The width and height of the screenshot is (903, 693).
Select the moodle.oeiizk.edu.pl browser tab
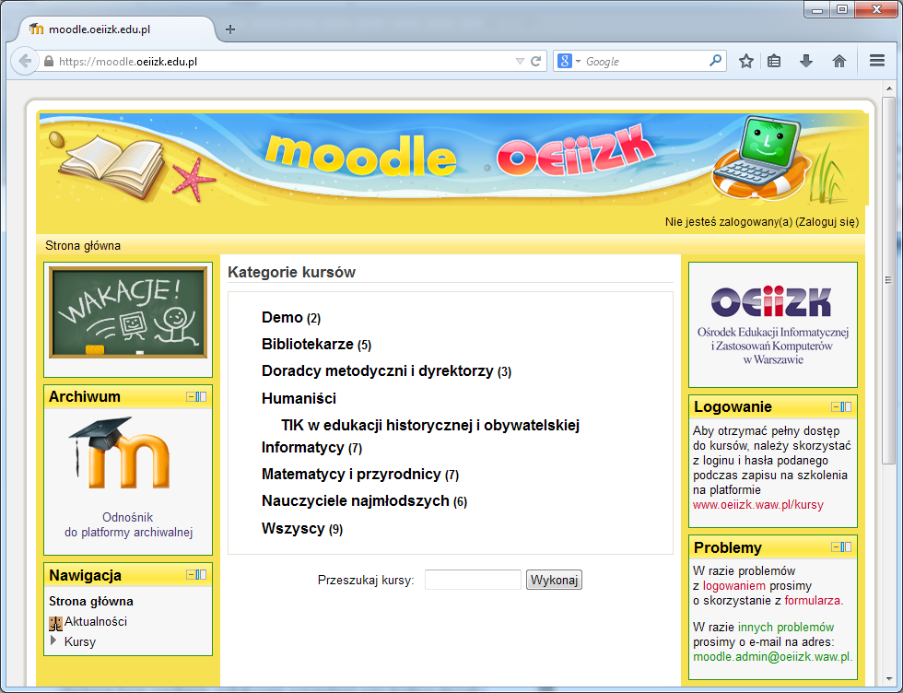[x=118, y=29]
